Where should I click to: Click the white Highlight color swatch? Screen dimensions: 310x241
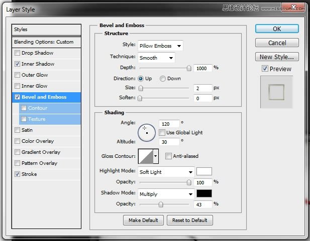point(204,171)
